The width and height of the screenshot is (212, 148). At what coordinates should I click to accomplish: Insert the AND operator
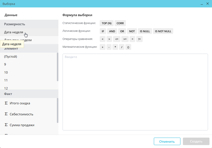coord(112,31)
